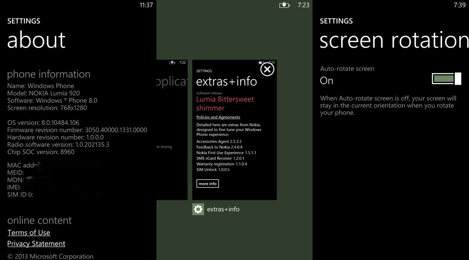This screenshot has height=260, width=469.
Task: Click 'Nokia First Use Experience 1.5.1.1' entry
Action: click(x=226, y=153)
